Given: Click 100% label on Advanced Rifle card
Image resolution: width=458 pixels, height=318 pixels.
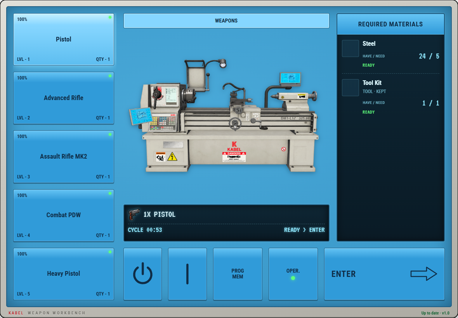Looking at the screenshot, I should coord(22,78).
